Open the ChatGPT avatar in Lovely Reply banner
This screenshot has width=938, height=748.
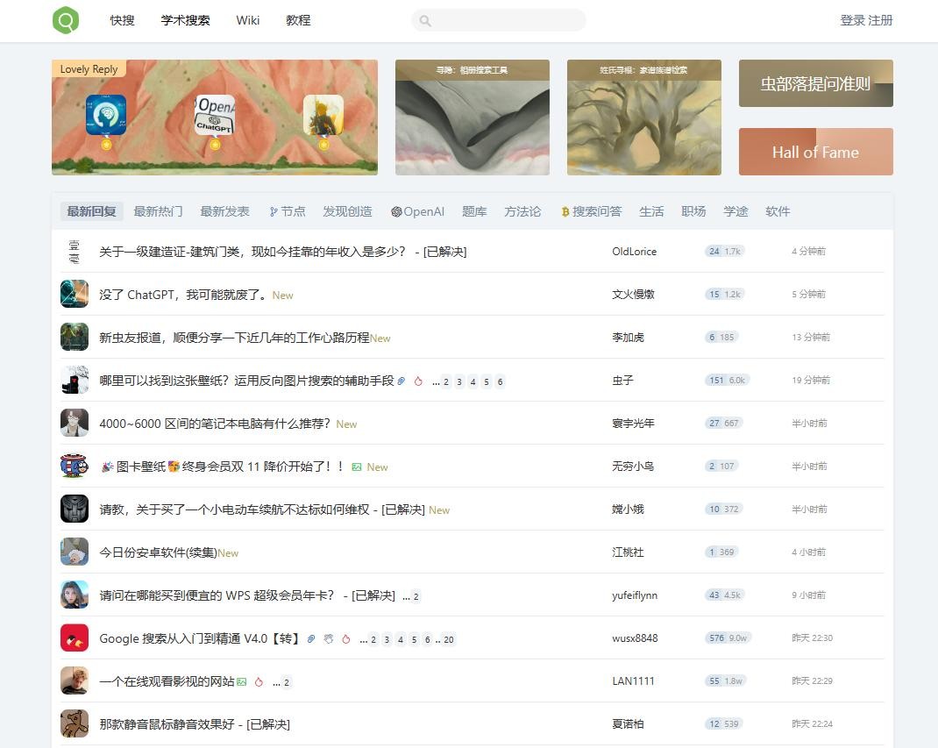[x=215, y=116]
